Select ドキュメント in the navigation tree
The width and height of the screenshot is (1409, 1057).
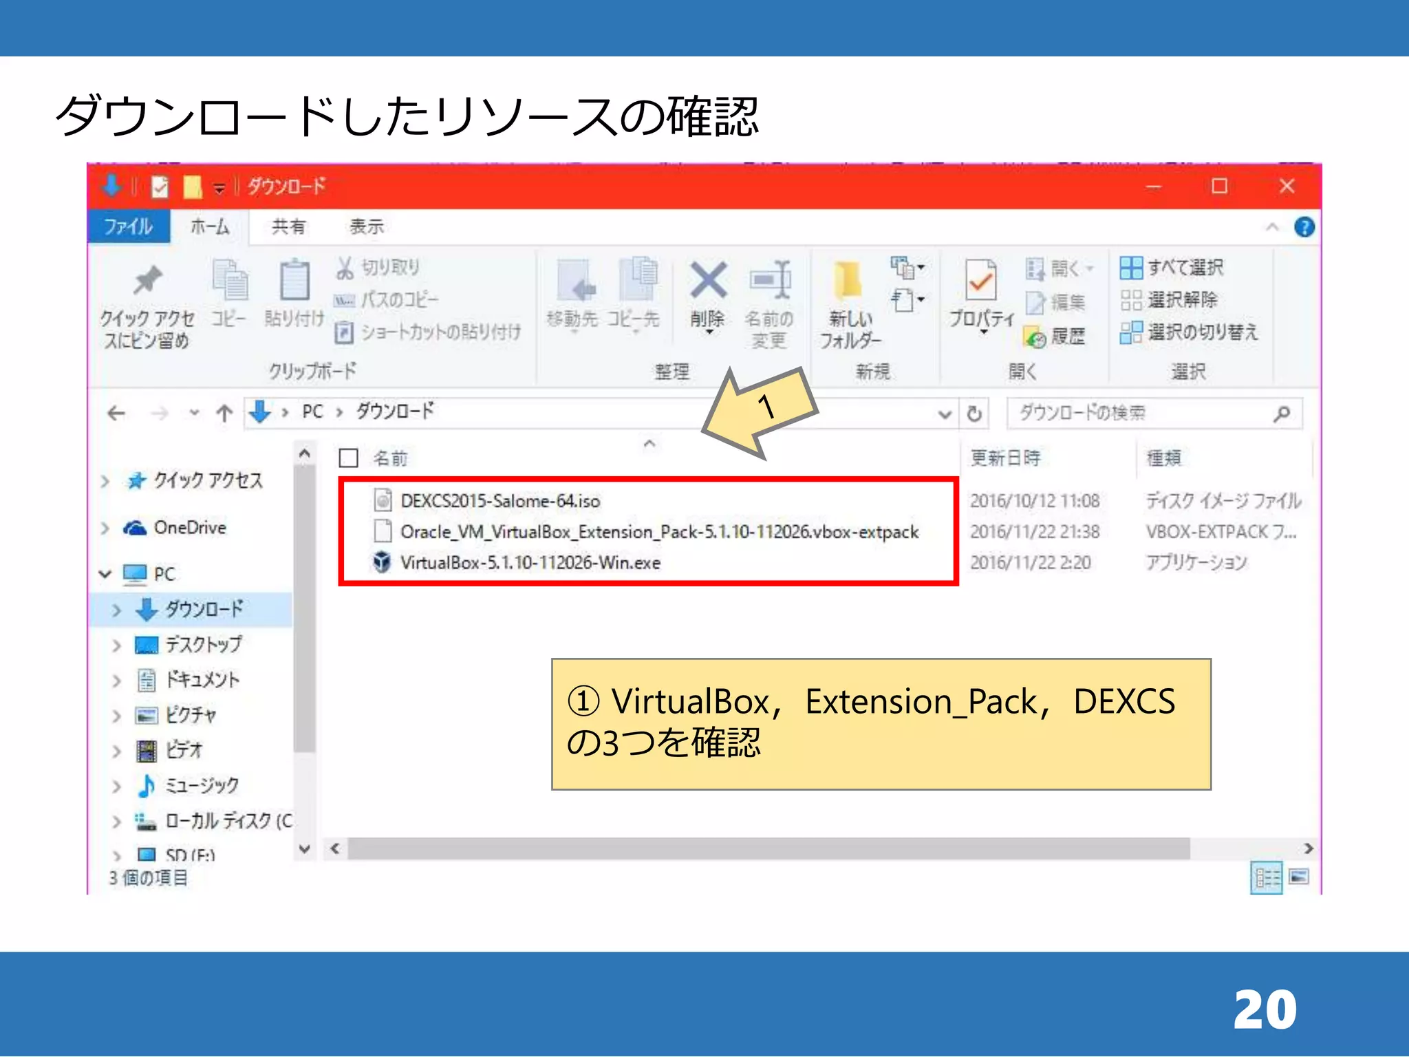202,681
